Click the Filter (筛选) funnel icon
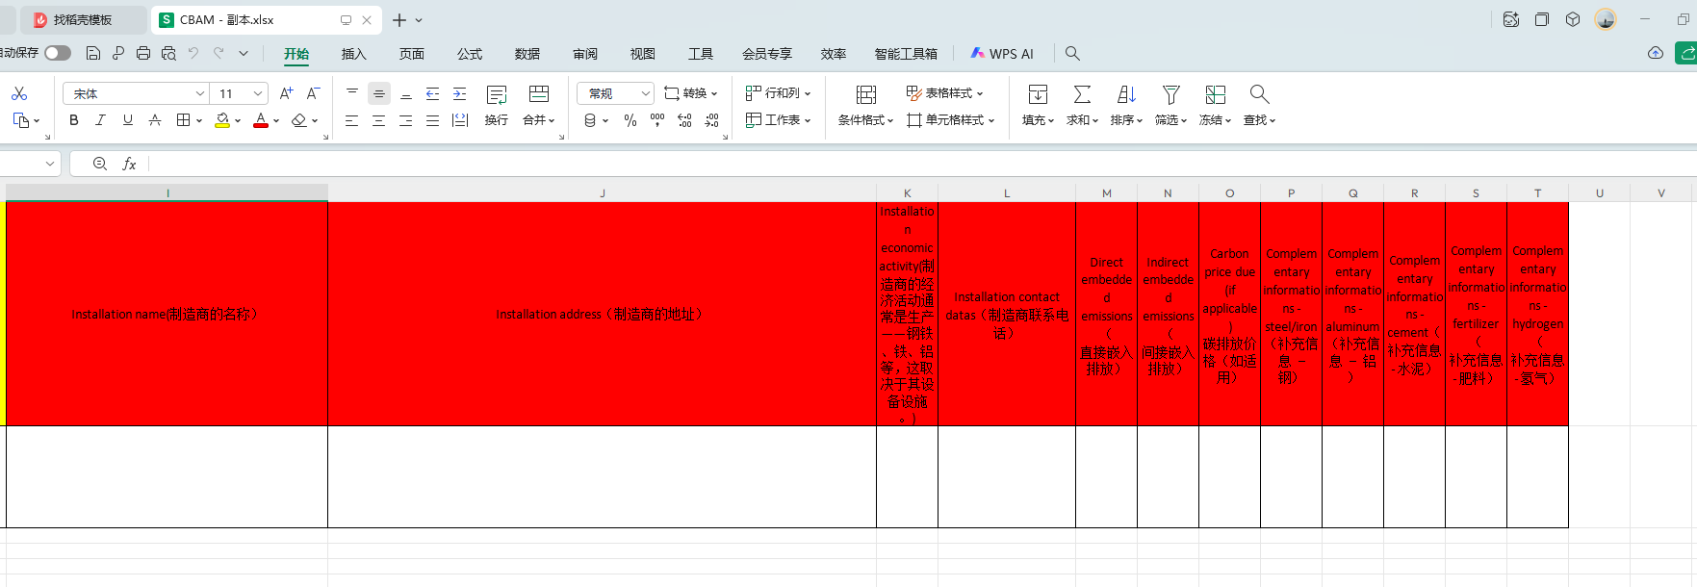This screenshot has height=587, width=1697. 1170,94
